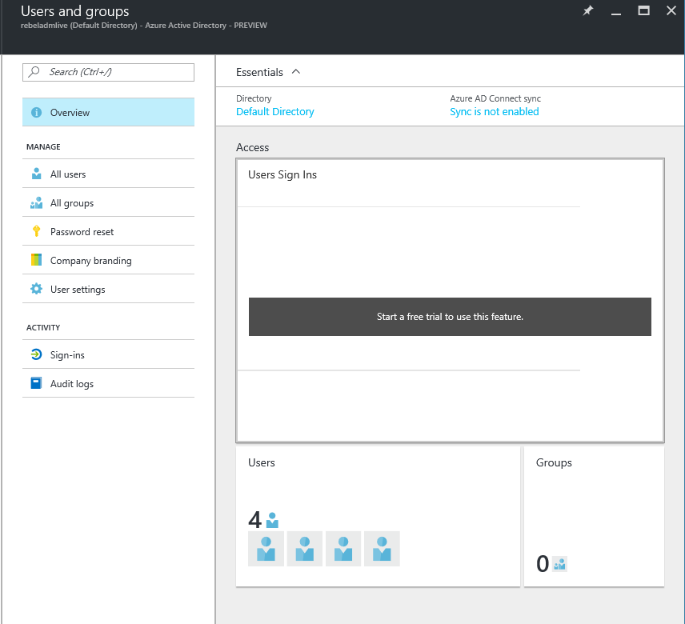Click the Users tile heading

pos(262,462)
